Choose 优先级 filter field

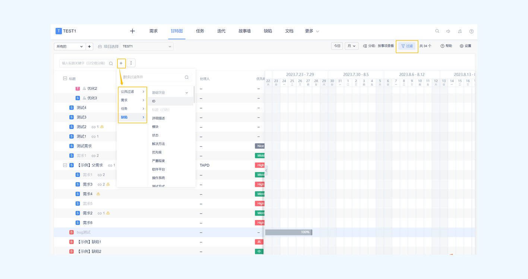[171, 153]
